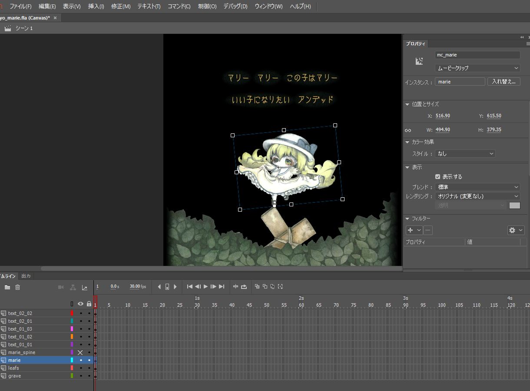Toggle loop playback icon

click(x=244, y=287)
